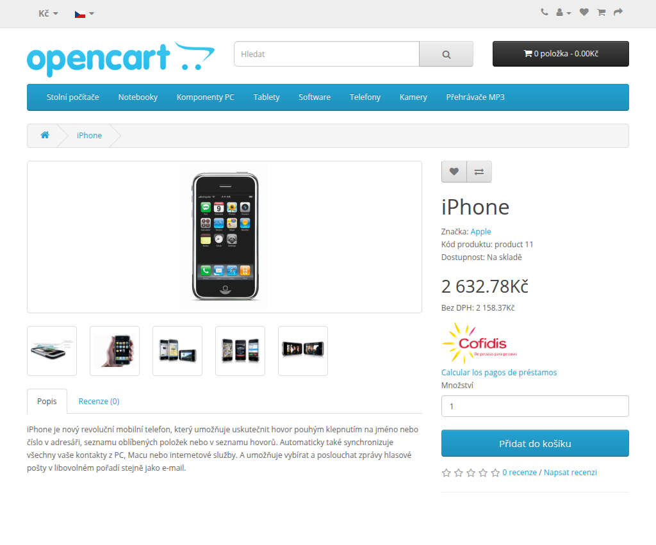Open the Apple brand link

(x=480, y=231)
